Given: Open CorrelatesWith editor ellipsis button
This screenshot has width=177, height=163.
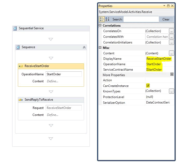Looking at the screenshot, I should (x=172, y=36).
